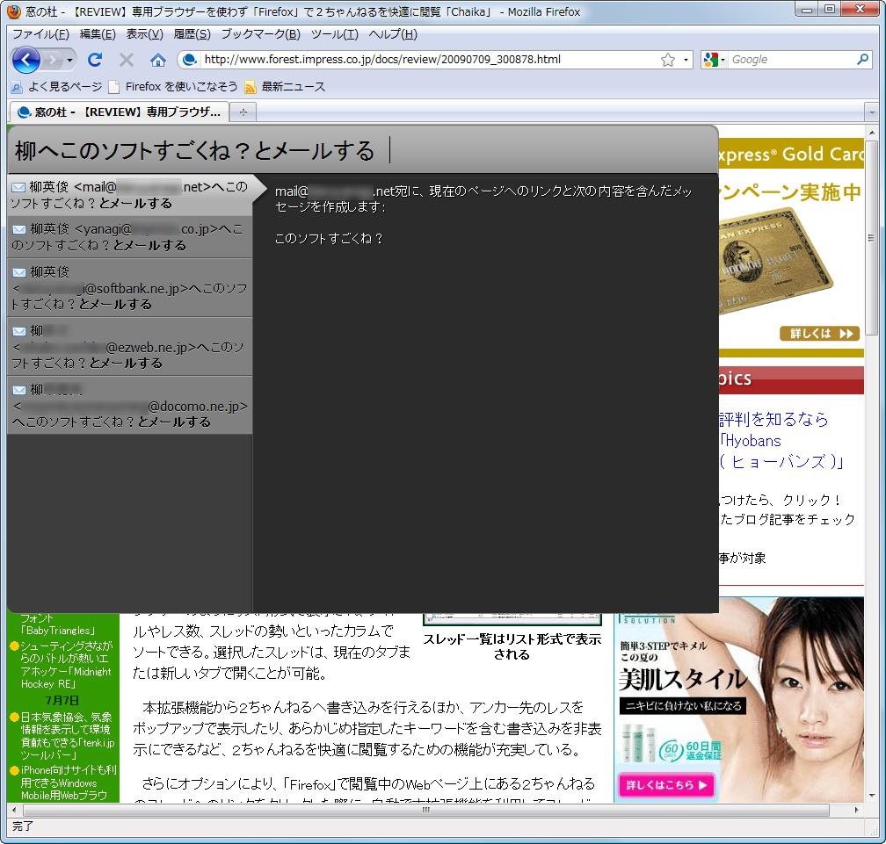Bookmark this page with the star icon

(x=668, y=60)
